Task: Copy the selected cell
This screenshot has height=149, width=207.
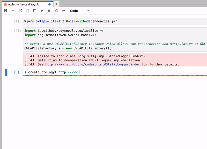Action: pos(27,11)
